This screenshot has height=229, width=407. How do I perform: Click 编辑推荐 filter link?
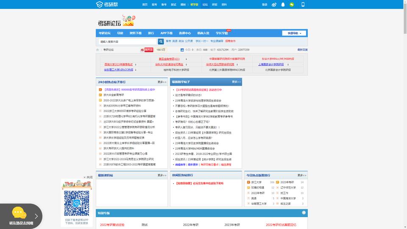180,165
